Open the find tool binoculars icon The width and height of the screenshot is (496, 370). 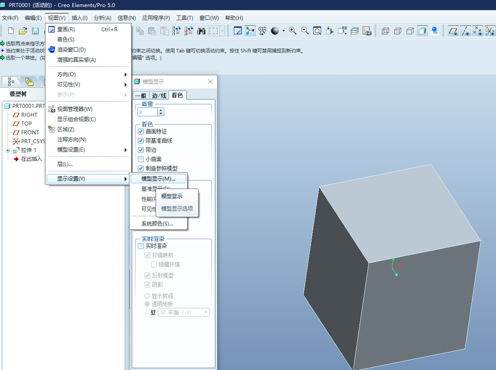201,30
